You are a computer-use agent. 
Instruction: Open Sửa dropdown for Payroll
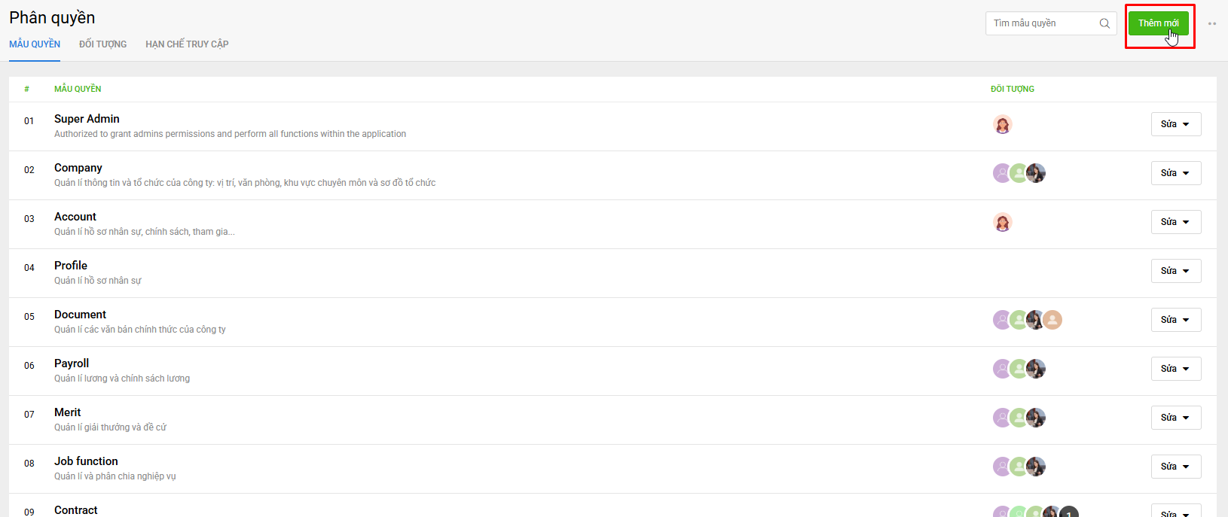(1176, 369)
